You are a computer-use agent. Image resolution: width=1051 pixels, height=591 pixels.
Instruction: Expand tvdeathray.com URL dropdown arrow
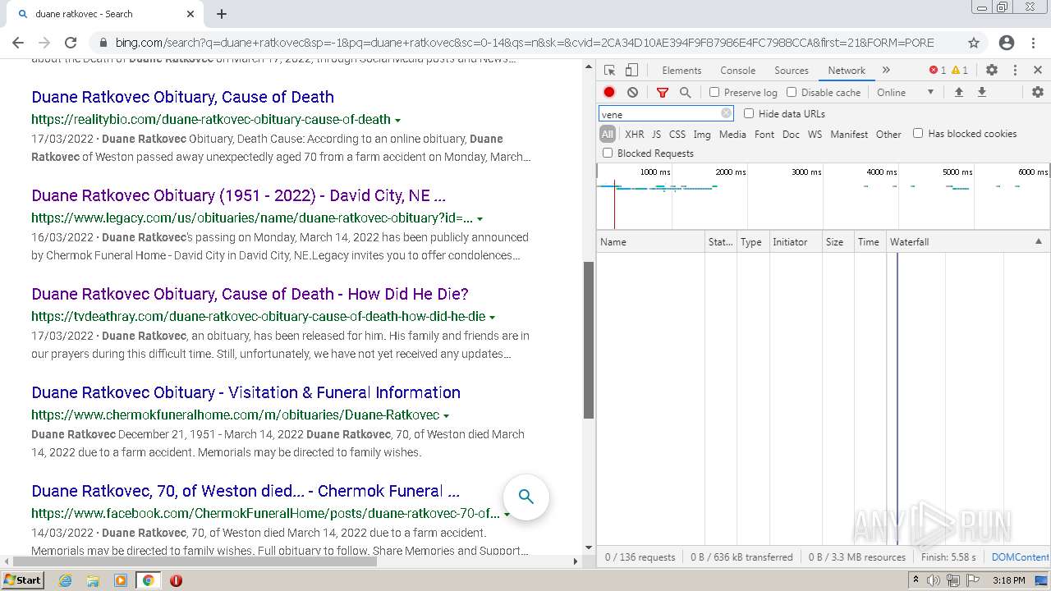click(x=493, y=317)
